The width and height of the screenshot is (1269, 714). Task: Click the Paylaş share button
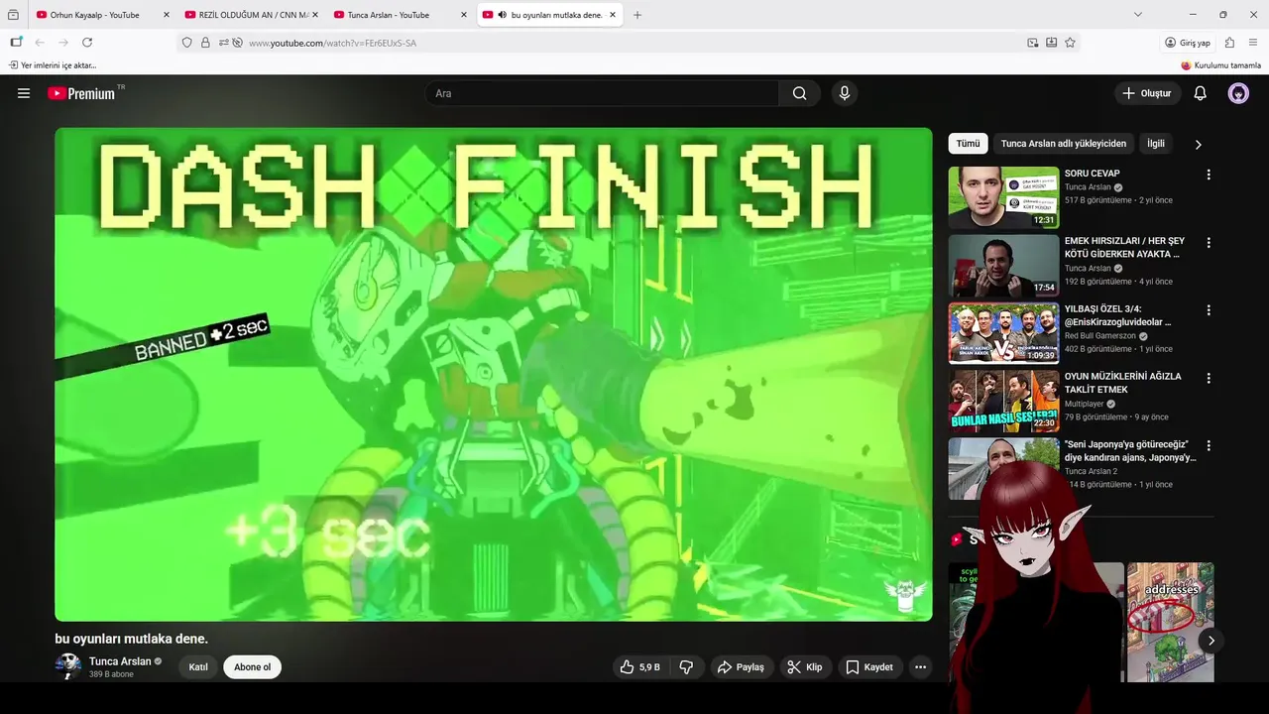[x=741, y=667]
